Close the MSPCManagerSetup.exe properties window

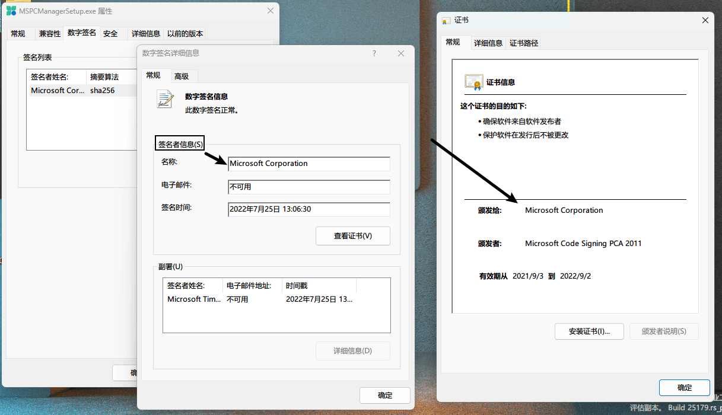point(271,11)
